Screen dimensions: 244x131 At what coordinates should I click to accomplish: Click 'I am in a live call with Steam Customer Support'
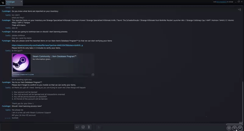[x=31, y=113]
